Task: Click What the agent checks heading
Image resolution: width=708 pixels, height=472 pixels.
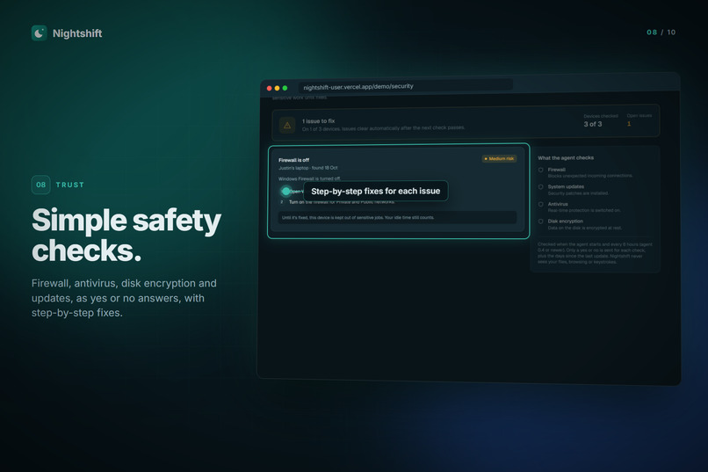Action: click(x=566, y=157)
